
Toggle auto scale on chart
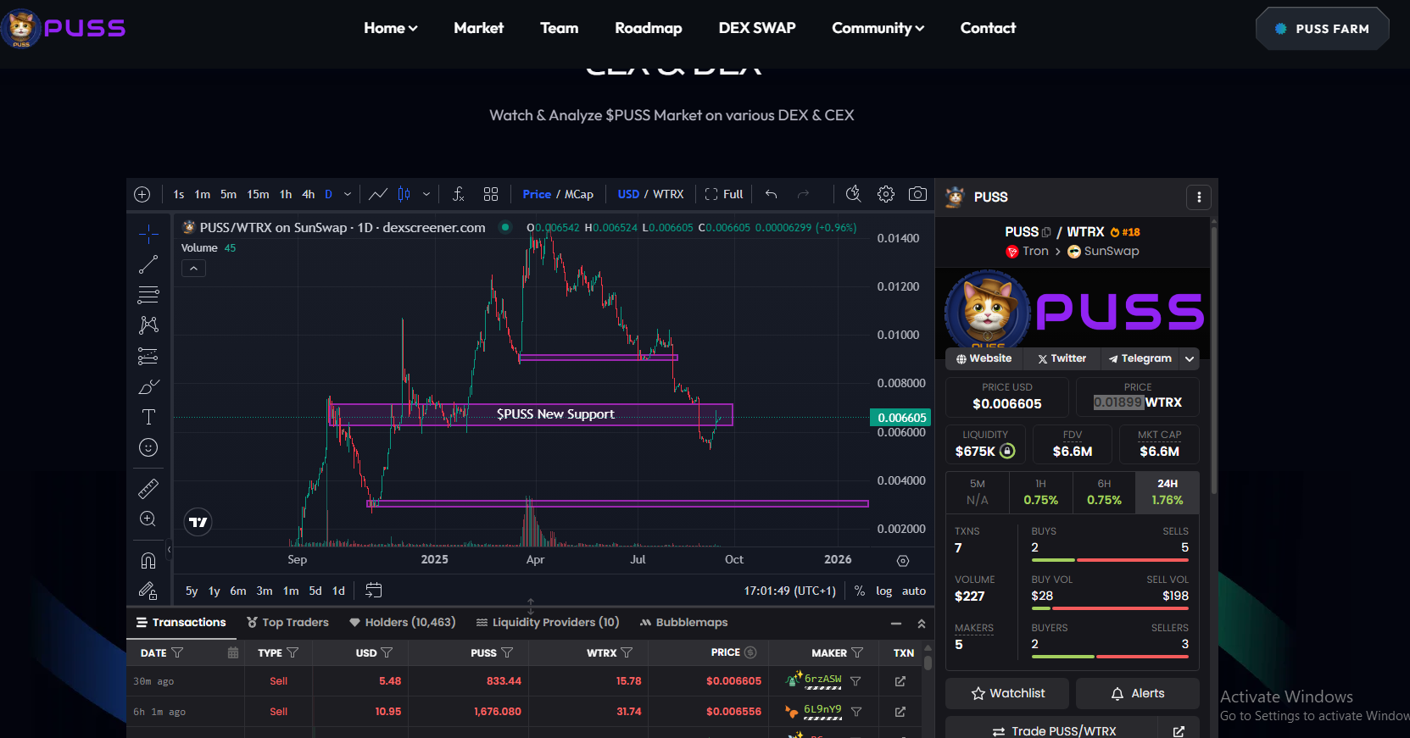tap(914, 591)
